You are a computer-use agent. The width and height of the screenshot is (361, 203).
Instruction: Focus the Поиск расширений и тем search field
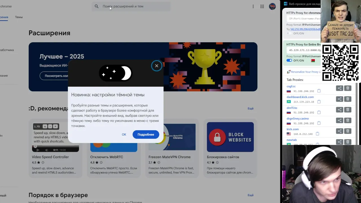pyautogui.click(x=131, y=6)
